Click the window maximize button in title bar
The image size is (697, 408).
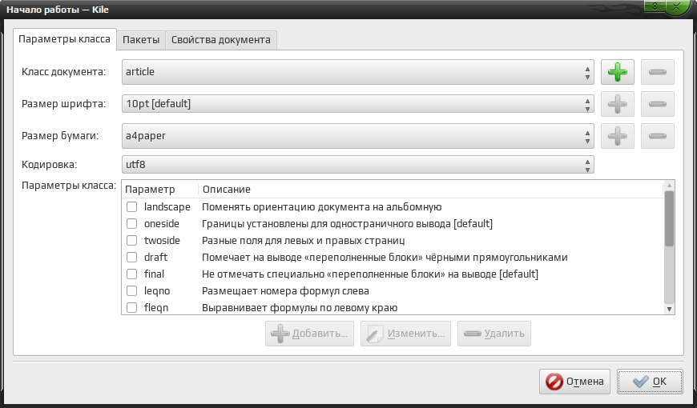click(x=655, y=6)
